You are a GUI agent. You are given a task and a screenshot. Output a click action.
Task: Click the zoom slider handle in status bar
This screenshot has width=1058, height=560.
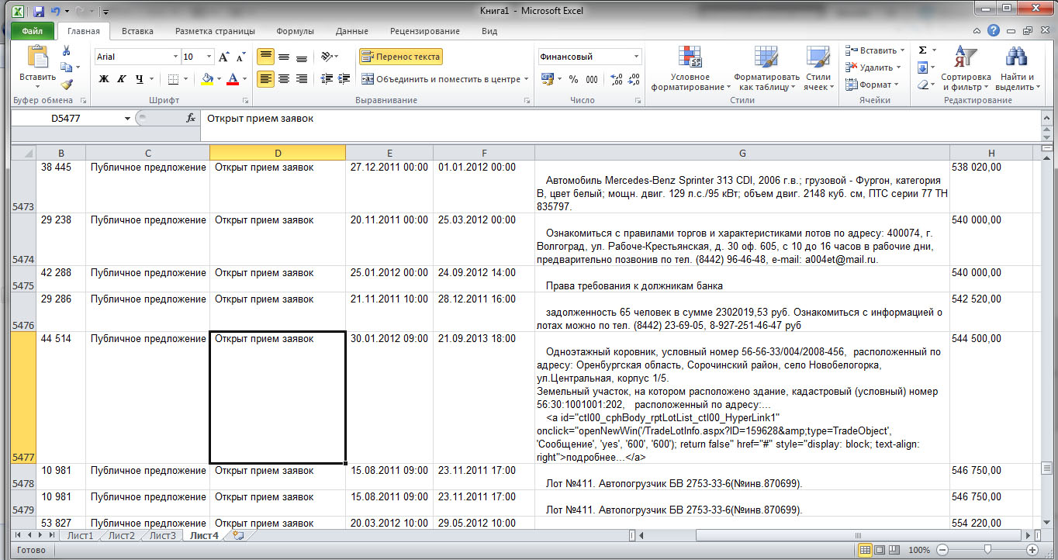click(x=987, y=550)
